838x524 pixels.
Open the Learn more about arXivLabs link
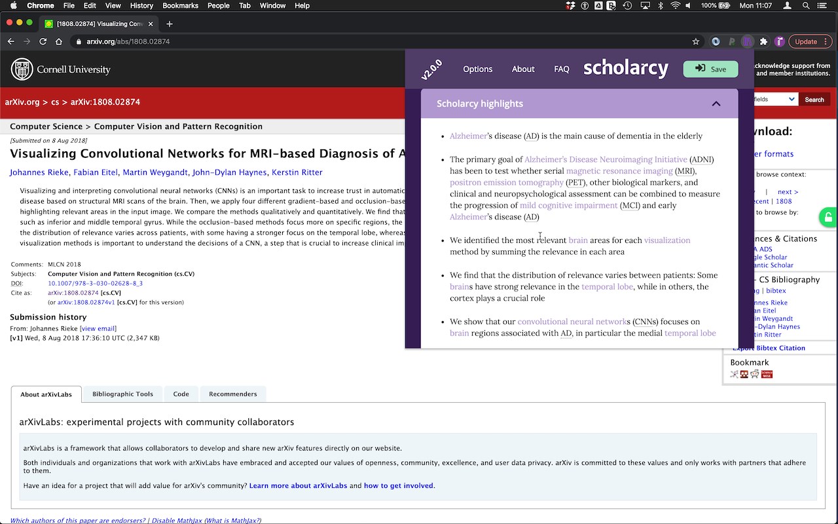pos(298,485)
